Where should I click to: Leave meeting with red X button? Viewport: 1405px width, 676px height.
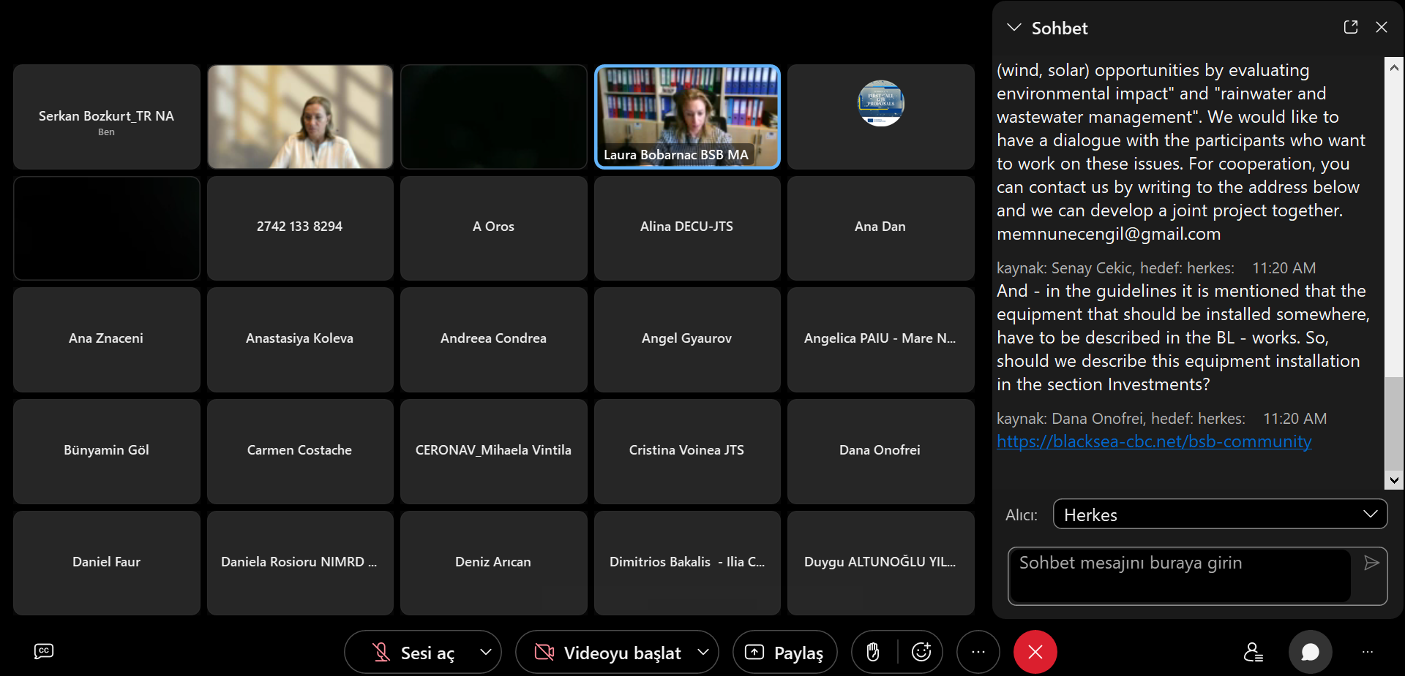click(1035, 652)
